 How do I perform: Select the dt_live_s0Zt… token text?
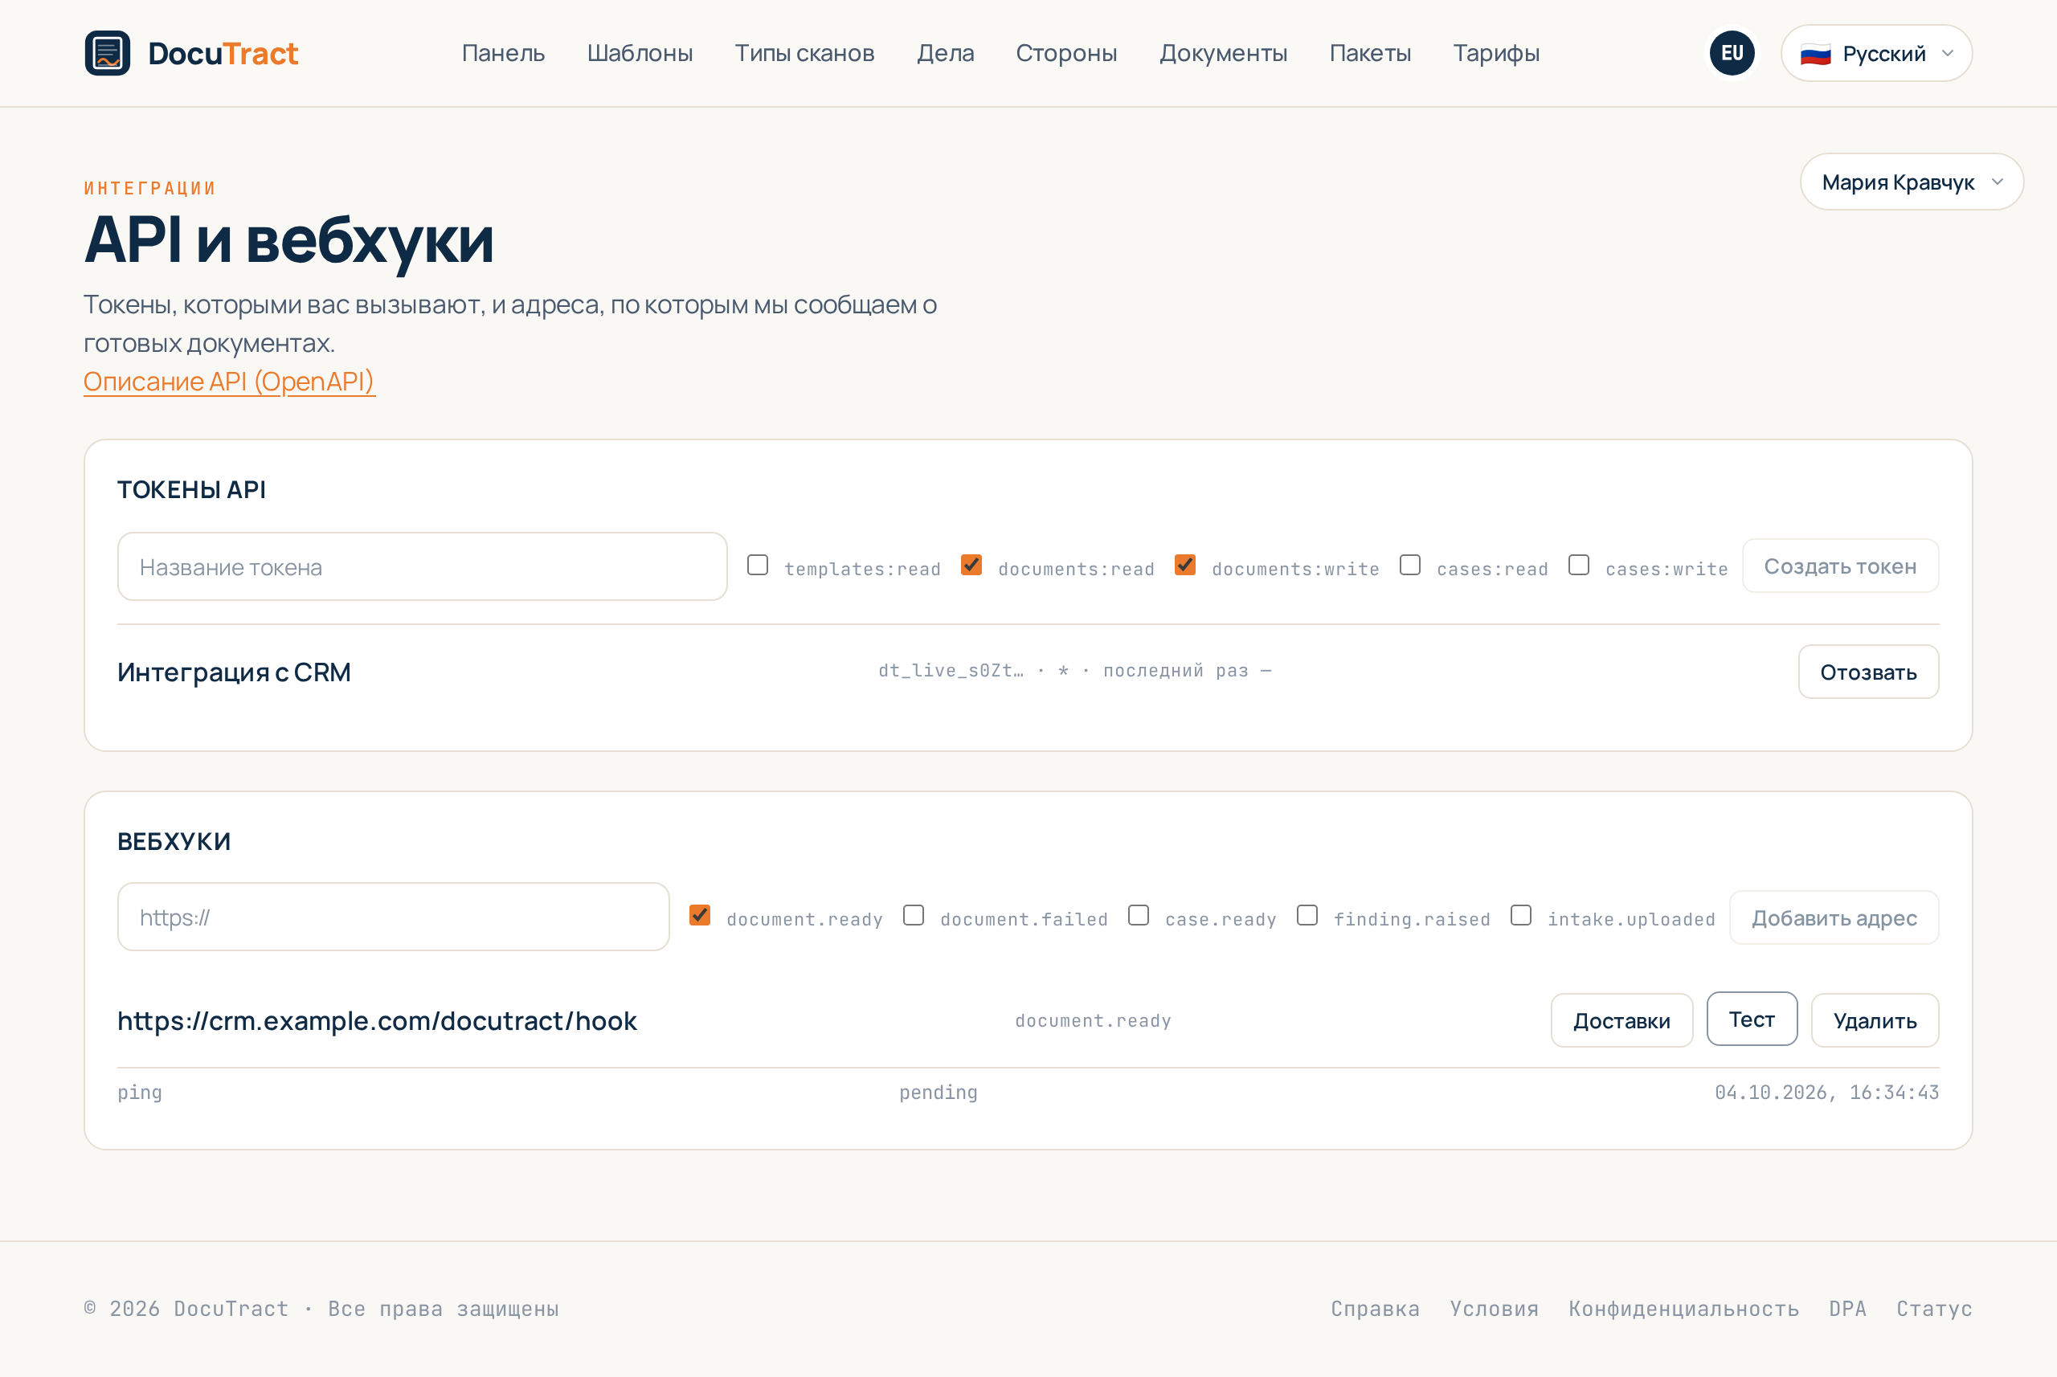point(951,671)
